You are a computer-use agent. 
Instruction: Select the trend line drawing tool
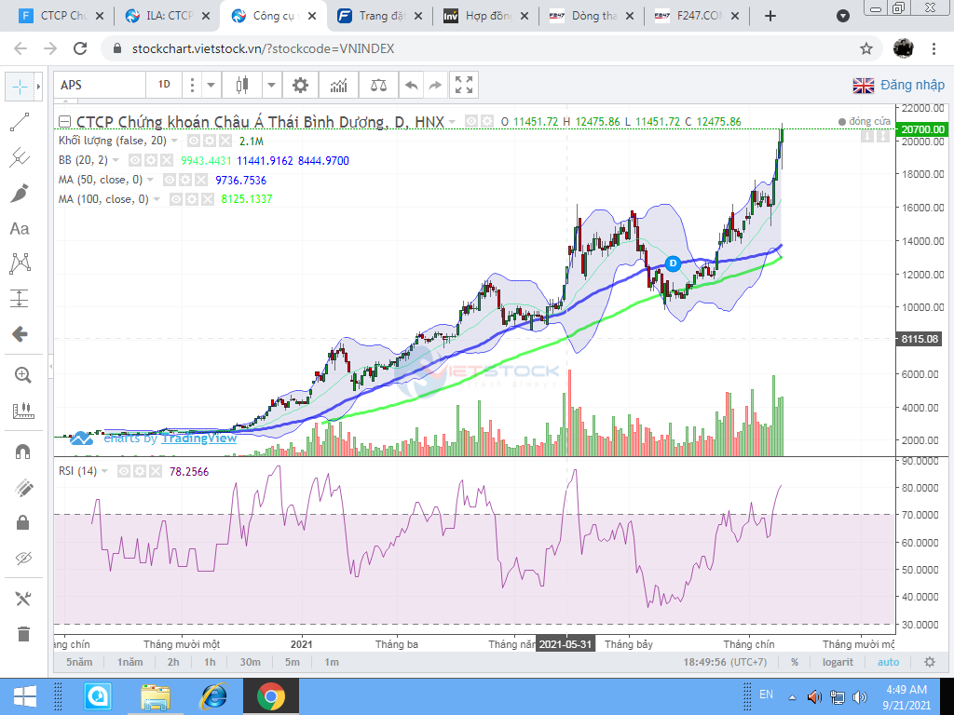click(x=20, y=122)
